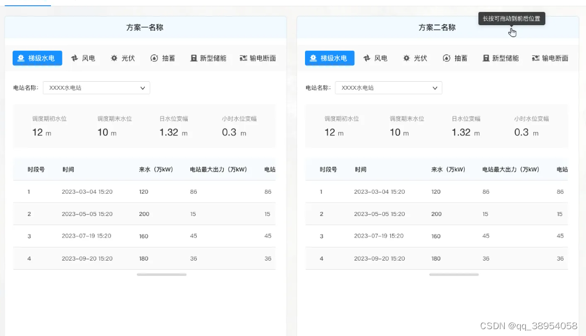
Task: Click the pumped storage icon in plan two's 抽蓄 tab
Action: point(446,58)
